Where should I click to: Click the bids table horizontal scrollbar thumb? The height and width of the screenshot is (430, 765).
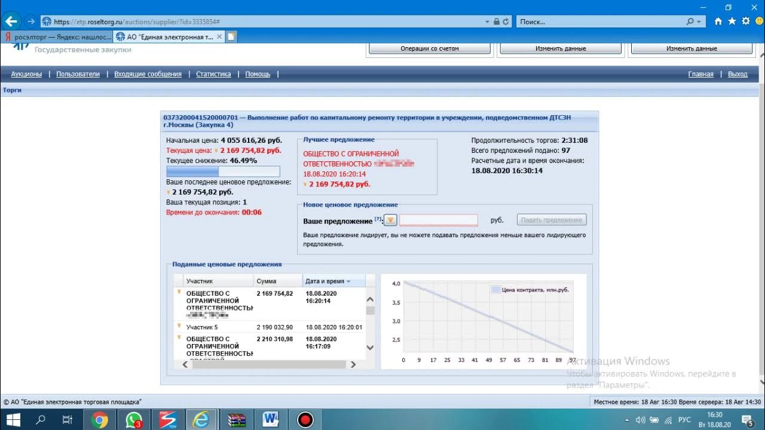coord(269,364)
